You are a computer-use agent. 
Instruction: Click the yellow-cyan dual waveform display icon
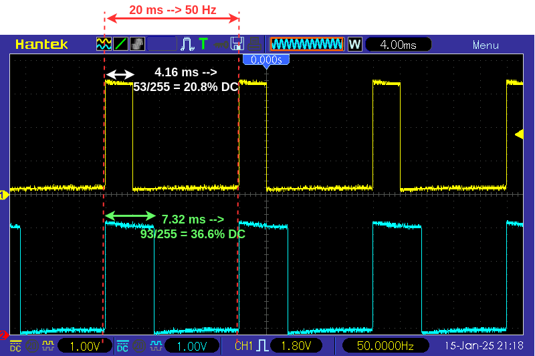pos(104,44)
